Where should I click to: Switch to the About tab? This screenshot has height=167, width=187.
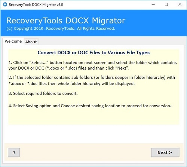point(31,42)
